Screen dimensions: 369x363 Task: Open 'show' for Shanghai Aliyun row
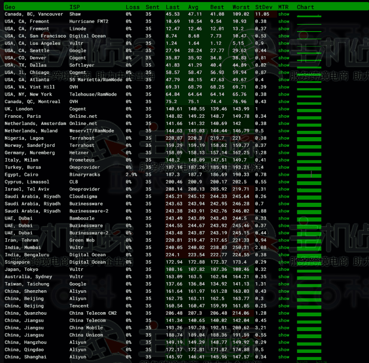[283, 357]
